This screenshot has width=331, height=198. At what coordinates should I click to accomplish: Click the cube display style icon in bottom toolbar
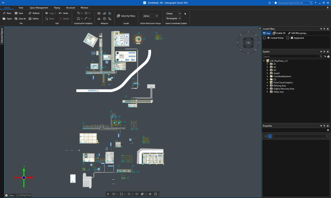coord(142,194)
